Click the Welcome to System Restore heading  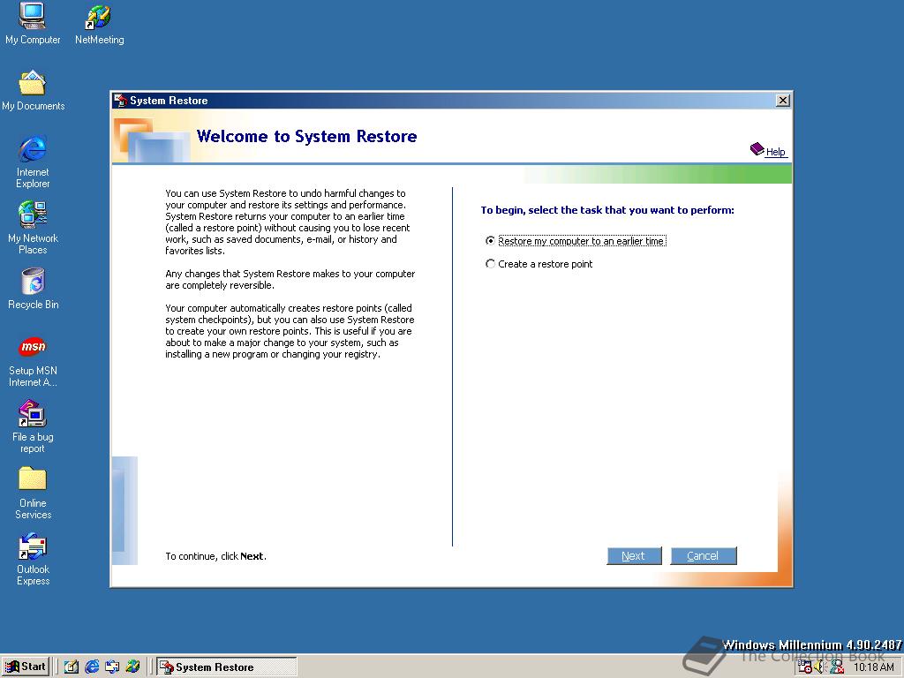306,136
